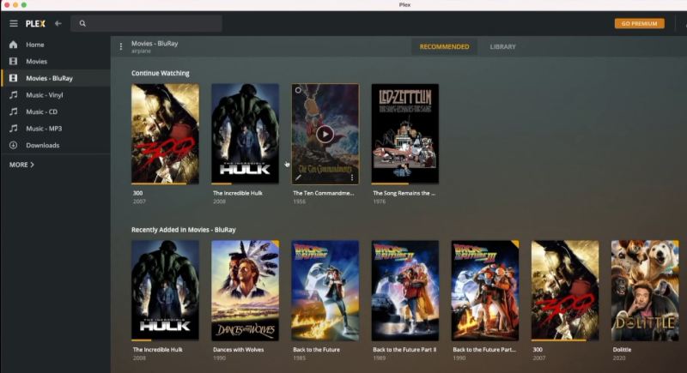Click the PLEX logo
The height and width of the screenshot is (373, 687).
pyautogui.click(x=35, y=24)
